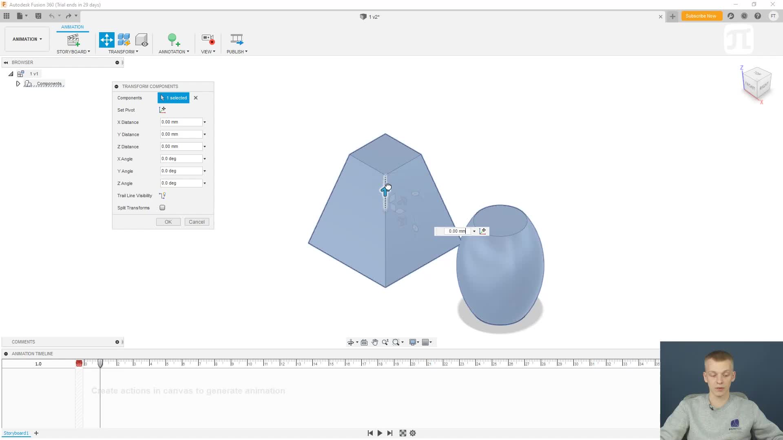This screenshot has height=440, width=783.
Task: Collapse the Animation Timeline panel
Action: click(x=6, y=354)
